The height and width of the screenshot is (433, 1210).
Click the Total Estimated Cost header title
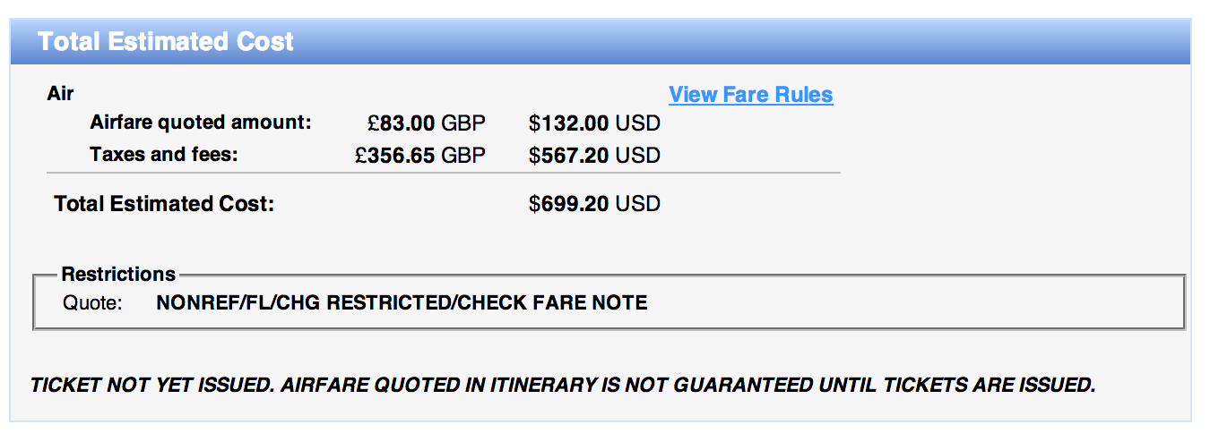(166, 42)
